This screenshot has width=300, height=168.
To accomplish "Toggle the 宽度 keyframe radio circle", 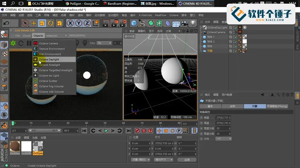I will point(201,118).
